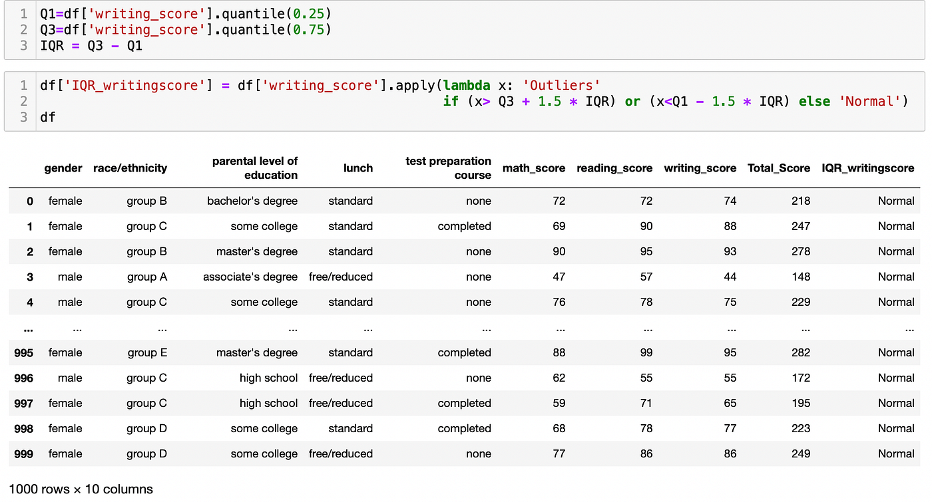Click row index 3 in the dataframe

[29, 277]
